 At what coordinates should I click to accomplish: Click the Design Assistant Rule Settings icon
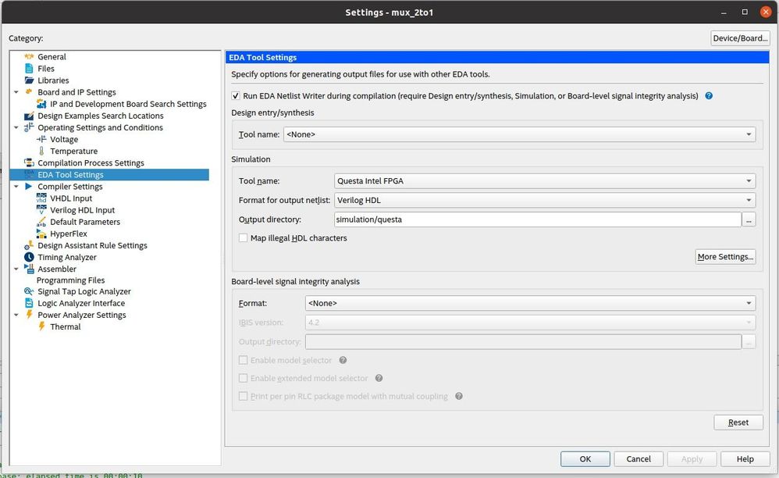pos(30,245)
